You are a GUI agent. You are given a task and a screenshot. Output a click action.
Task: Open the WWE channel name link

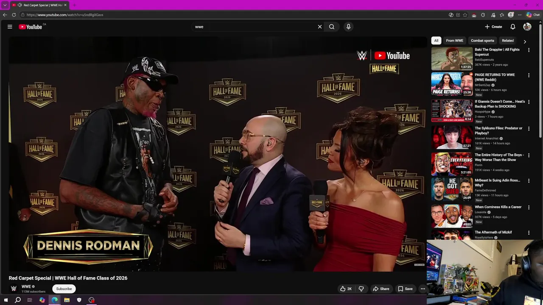click(26, 287)
